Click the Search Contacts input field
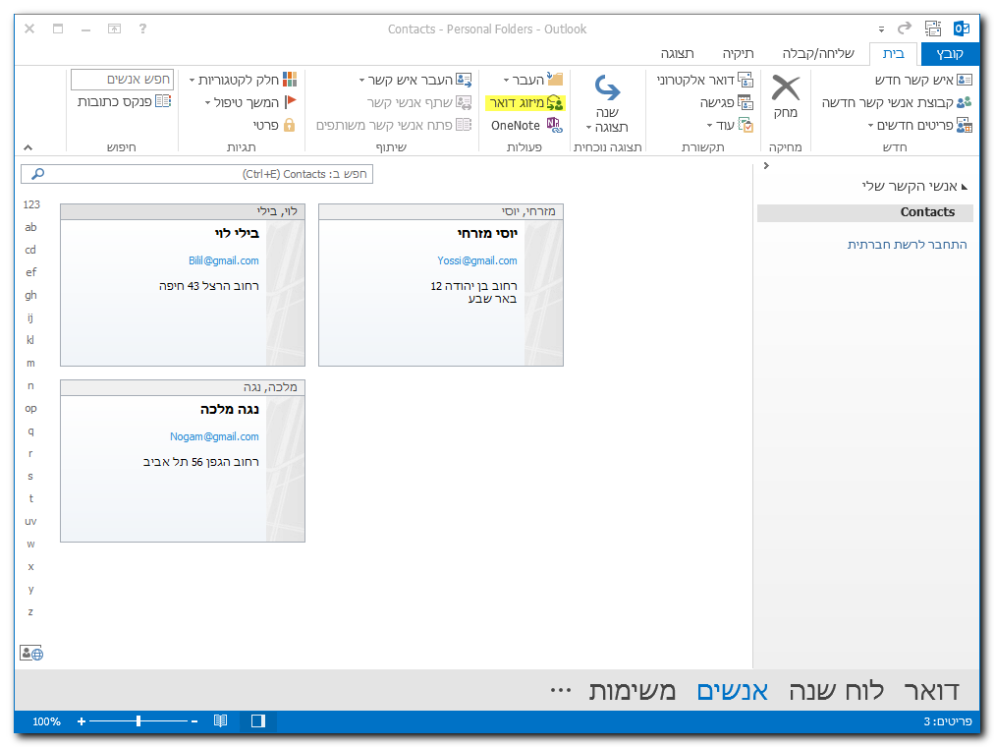Screen dimensions: 994x747 tap(206, 174)
